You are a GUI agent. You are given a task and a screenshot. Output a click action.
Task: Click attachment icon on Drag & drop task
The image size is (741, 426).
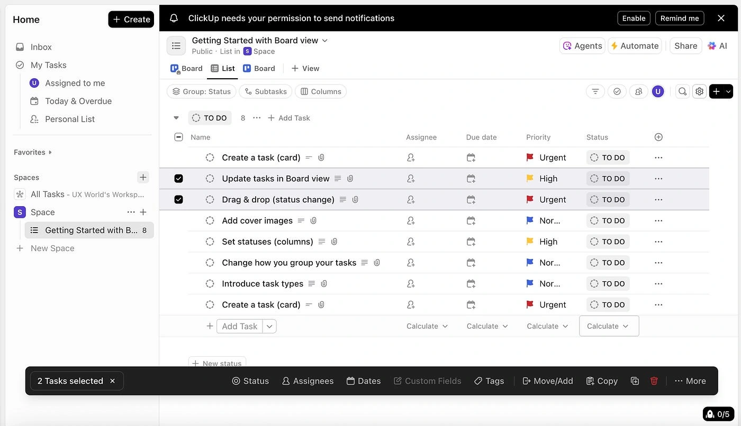pyautogui.click(x=355, y=199)
